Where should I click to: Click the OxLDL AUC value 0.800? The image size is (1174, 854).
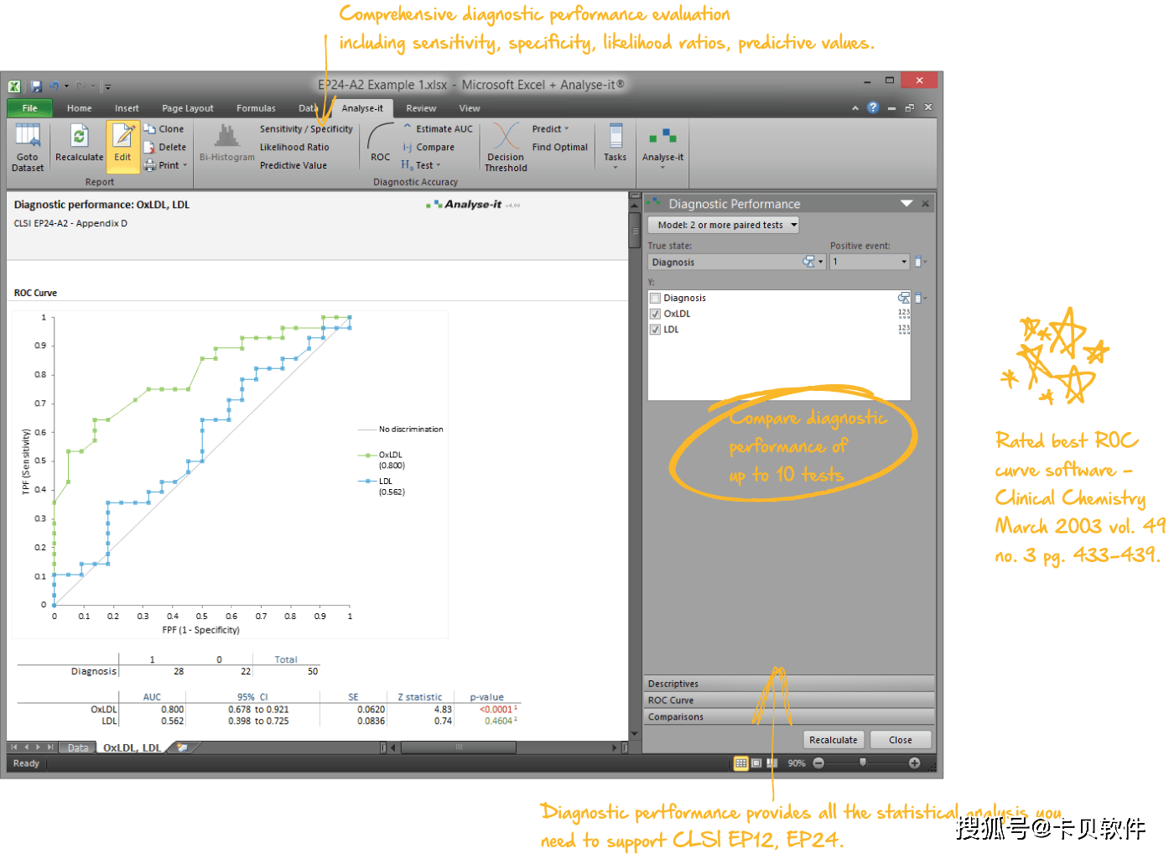tap(172, 710)
